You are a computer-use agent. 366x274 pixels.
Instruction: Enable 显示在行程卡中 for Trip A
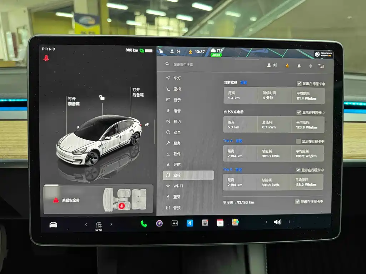click(x=298, y=141)
